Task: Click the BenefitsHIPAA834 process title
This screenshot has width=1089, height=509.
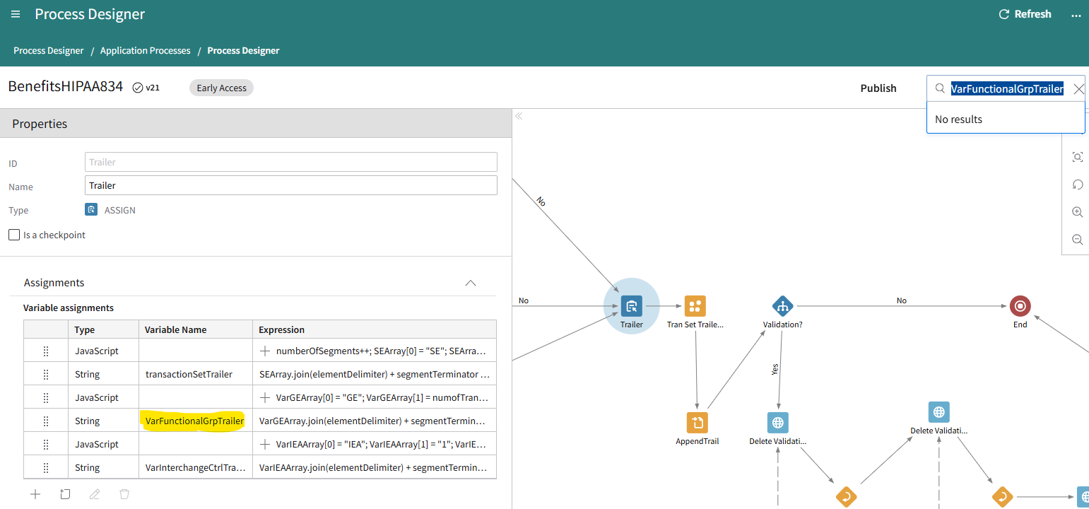Action: pos(66,87)
